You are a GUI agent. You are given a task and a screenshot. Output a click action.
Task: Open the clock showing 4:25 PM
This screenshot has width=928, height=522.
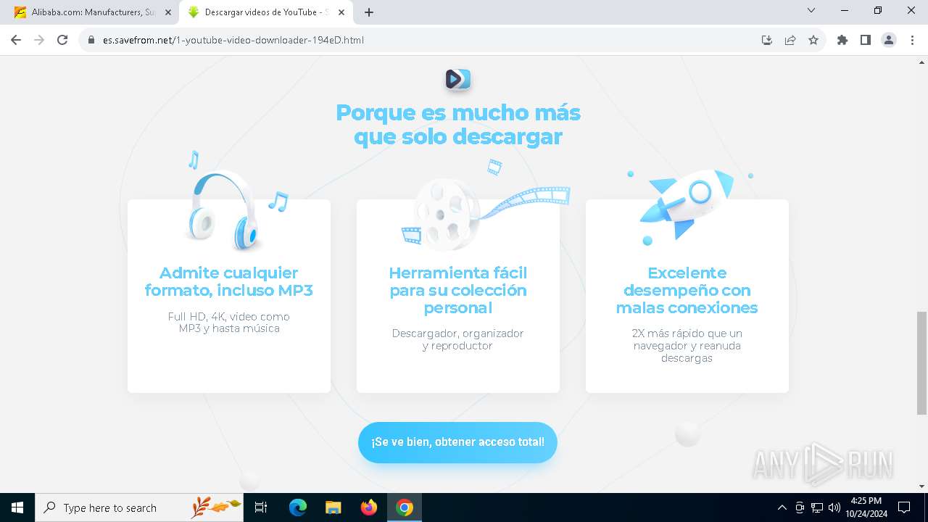pyautogui.click(x=866, y=507)
